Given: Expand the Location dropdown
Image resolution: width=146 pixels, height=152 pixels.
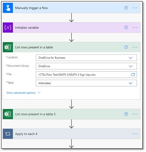Looking at the screenshot, I should click(131, 58).
